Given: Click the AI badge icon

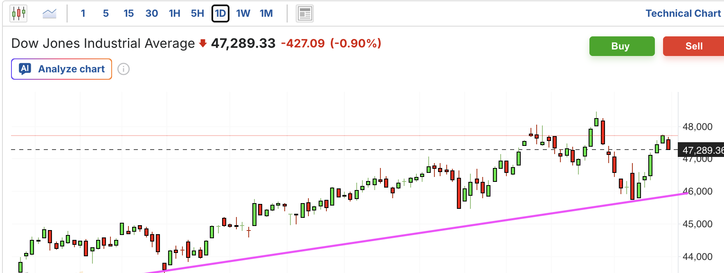Looking at the screenshot, I should click(x=25, y=69).
